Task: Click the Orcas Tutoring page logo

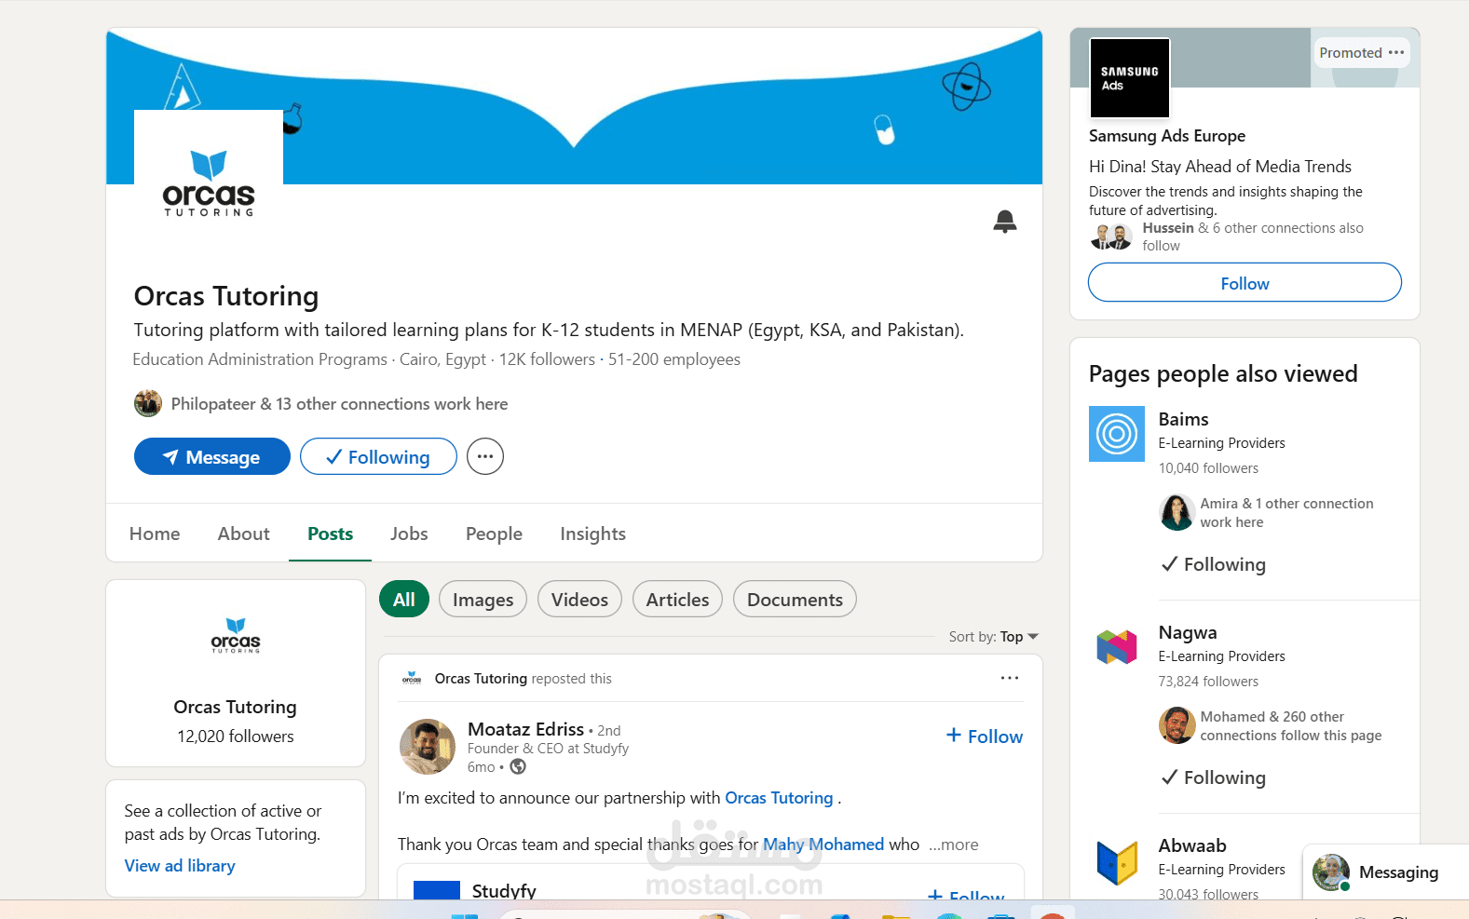Action: coord(209,183)
